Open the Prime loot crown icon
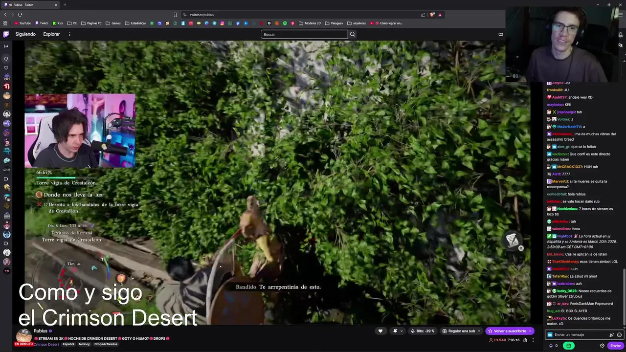 tap(500, 34)
